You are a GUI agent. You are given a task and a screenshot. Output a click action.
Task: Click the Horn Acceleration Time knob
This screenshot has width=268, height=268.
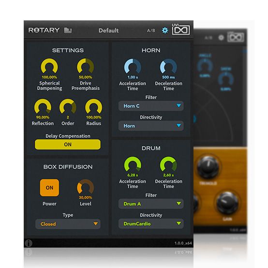(133, 67)
